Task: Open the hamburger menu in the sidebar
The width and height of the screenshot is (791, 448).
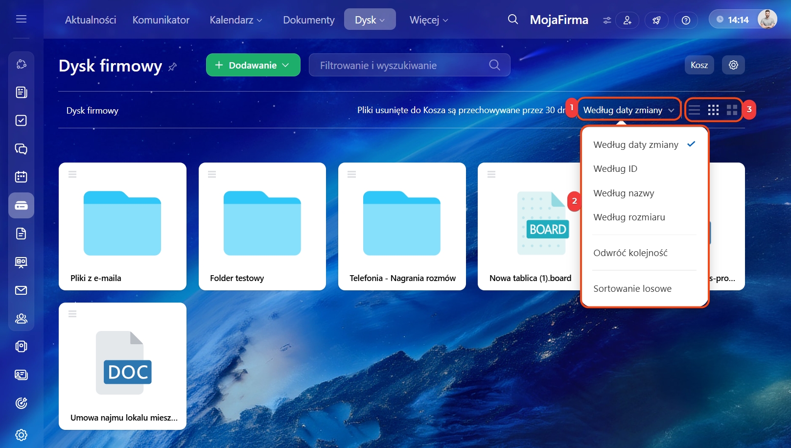Action: (21, 19)
